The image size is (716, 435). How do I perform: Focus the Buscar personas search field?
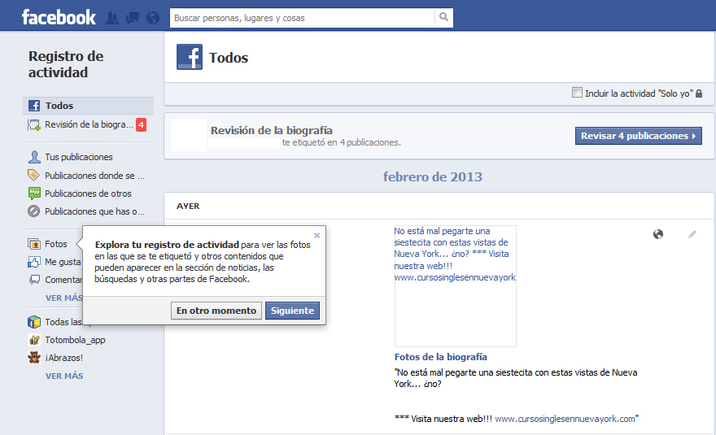click(x=303, y=18)
